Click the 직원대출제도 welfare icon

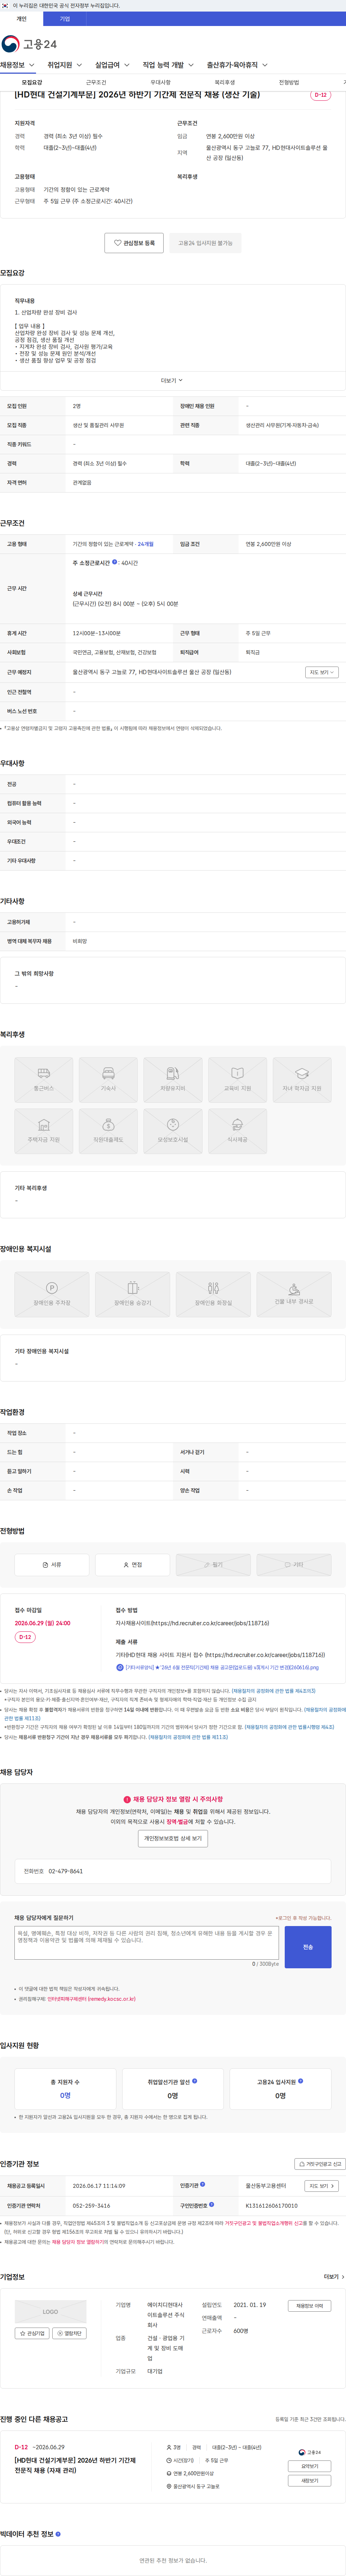click(x=108, y=1131)
